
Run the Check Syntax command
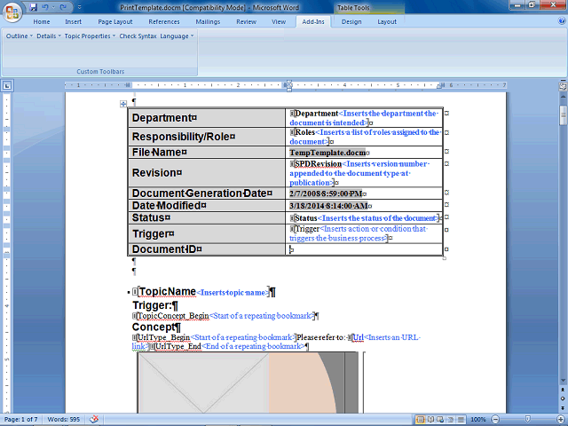coord(138,35)
